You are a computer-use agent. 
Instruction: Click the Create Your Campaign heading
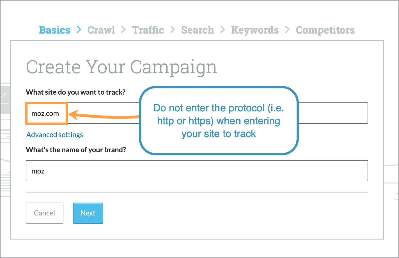coord(121,67)
